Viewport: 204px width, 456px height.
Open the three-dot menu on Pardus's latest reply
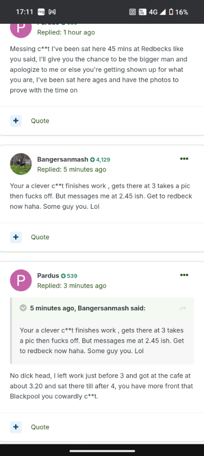(184, 275)
